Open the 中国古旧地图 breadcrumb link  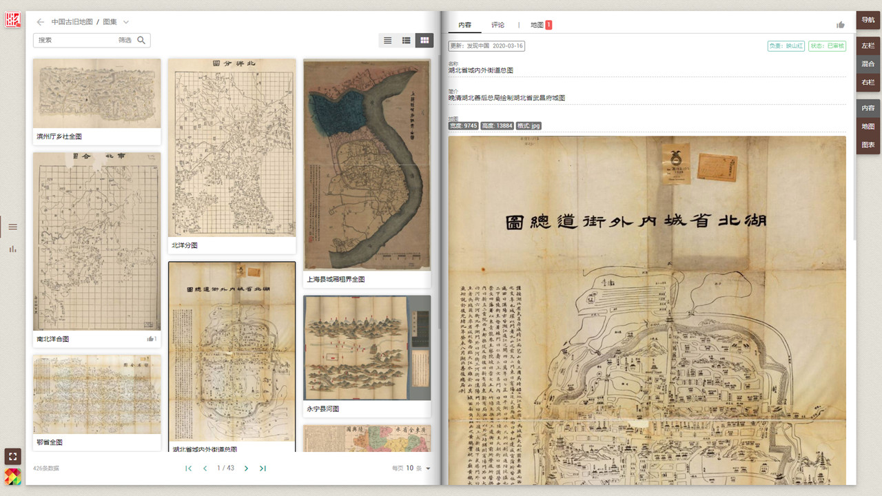click(72, 22)
